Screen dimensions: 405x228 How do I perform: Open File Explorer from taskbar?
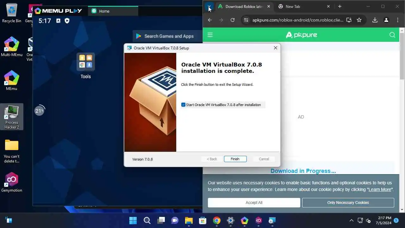tap(189, 220)
